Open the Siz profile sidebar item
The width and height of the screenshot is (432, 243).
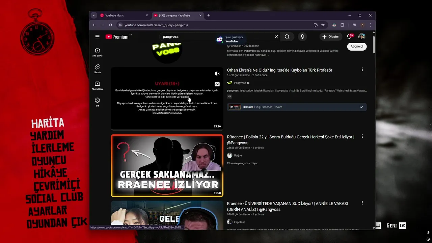[97, 102]
